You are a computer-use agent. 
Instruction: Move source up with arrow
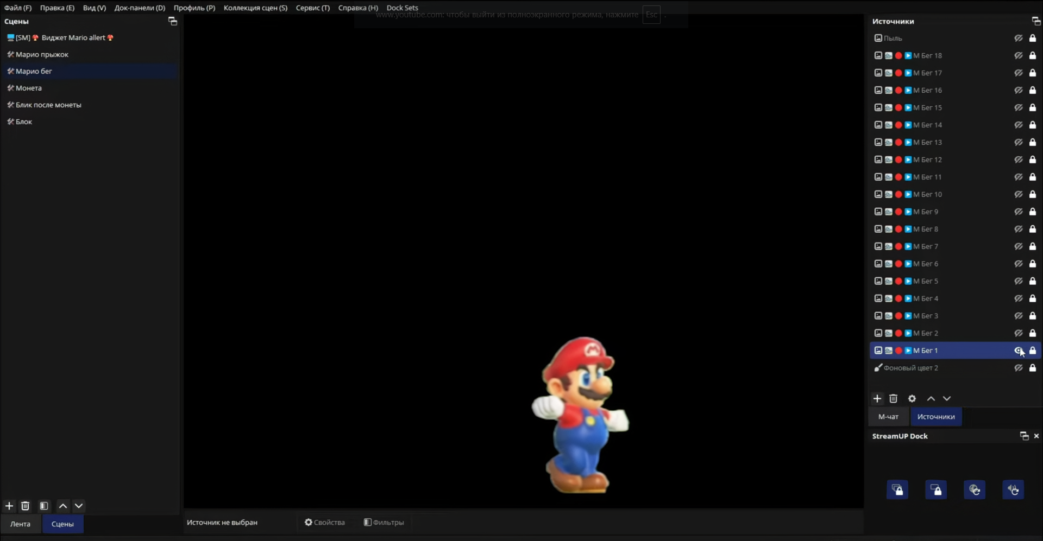pos(931,398)
